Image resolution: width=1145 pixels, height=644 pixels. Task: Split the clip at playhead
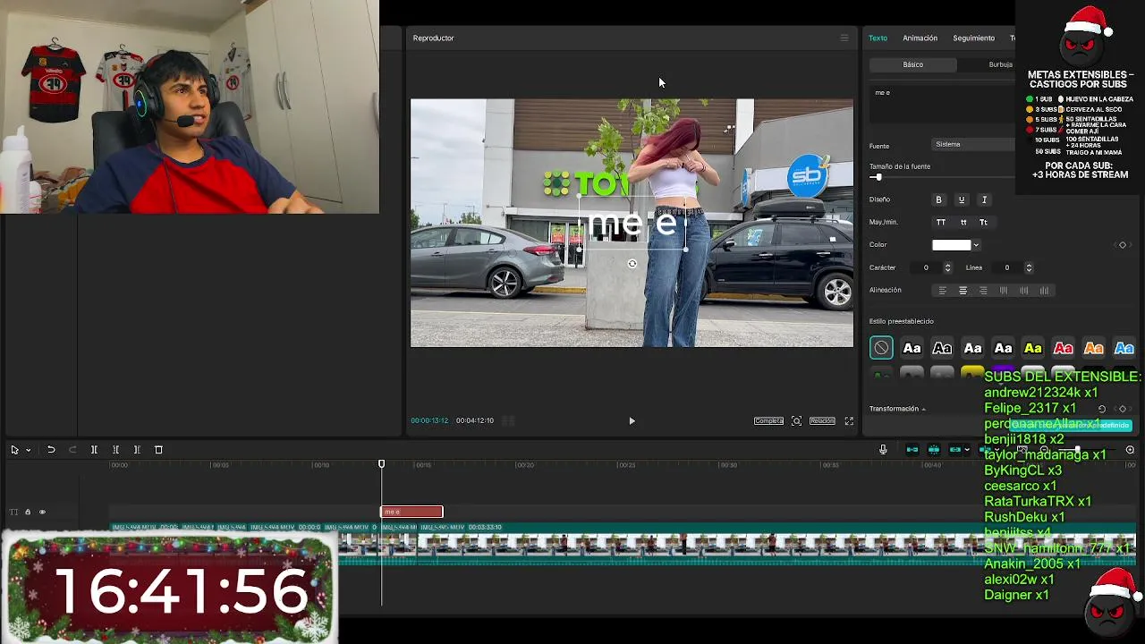tap(94, 450)
